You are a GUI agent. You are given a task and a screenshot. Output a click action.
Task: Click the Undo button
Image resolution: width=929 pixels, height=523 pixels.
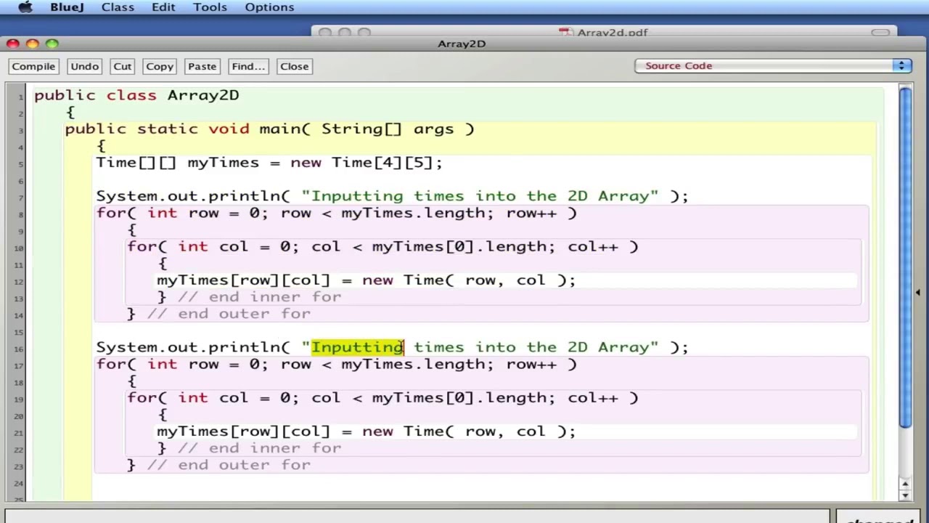click(84, 66)
